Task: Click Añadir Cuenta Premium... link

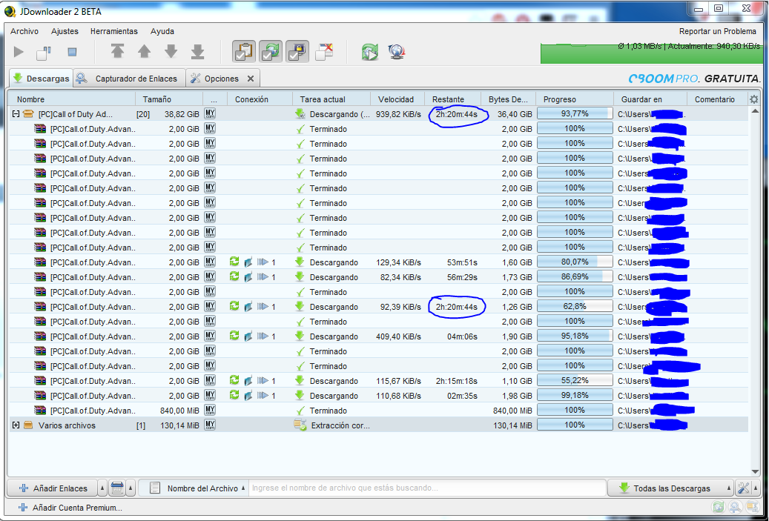Action: tap(70, 508)
